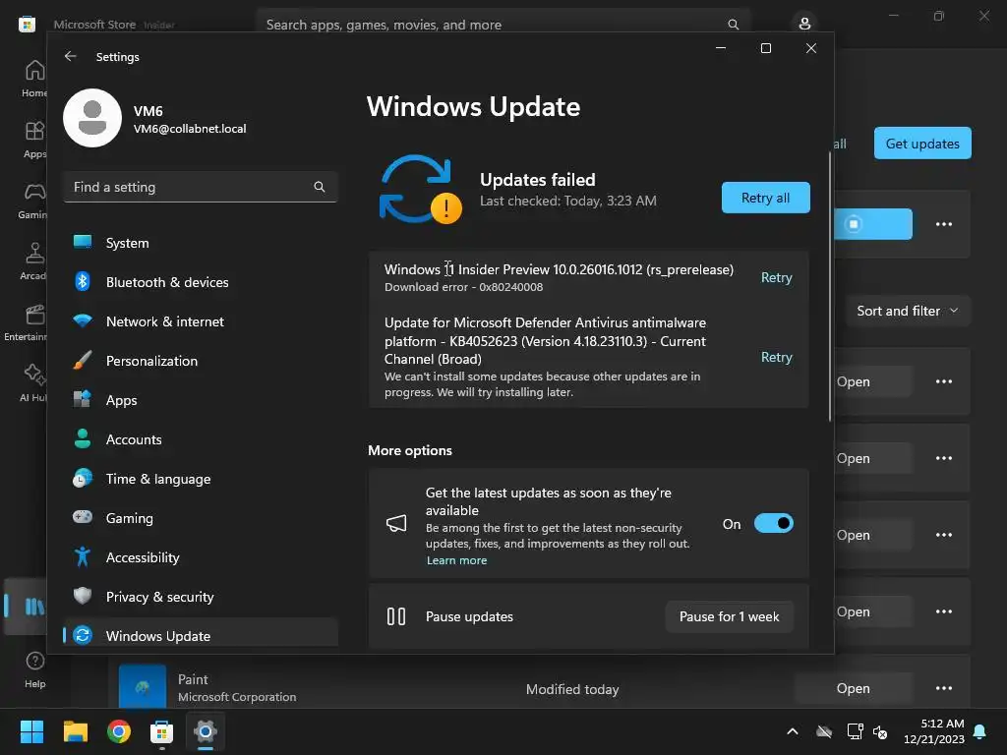This screenshot has height=755, width=1007.
Task: Click the search icon in Find a setting
Action: [x=320, y=187]
